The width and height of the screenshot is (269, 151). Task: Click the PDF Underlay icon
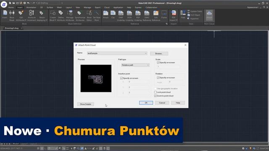pos(138,16)
